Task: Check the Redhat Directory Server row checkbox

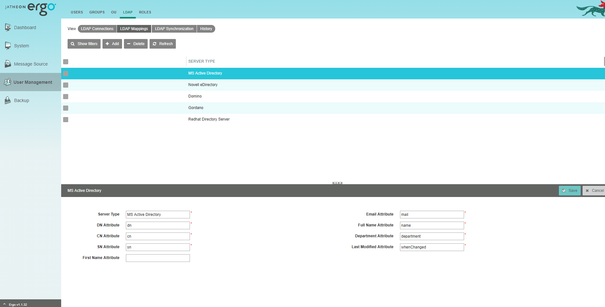Action: pyautogui.click(x=66, y=120)
